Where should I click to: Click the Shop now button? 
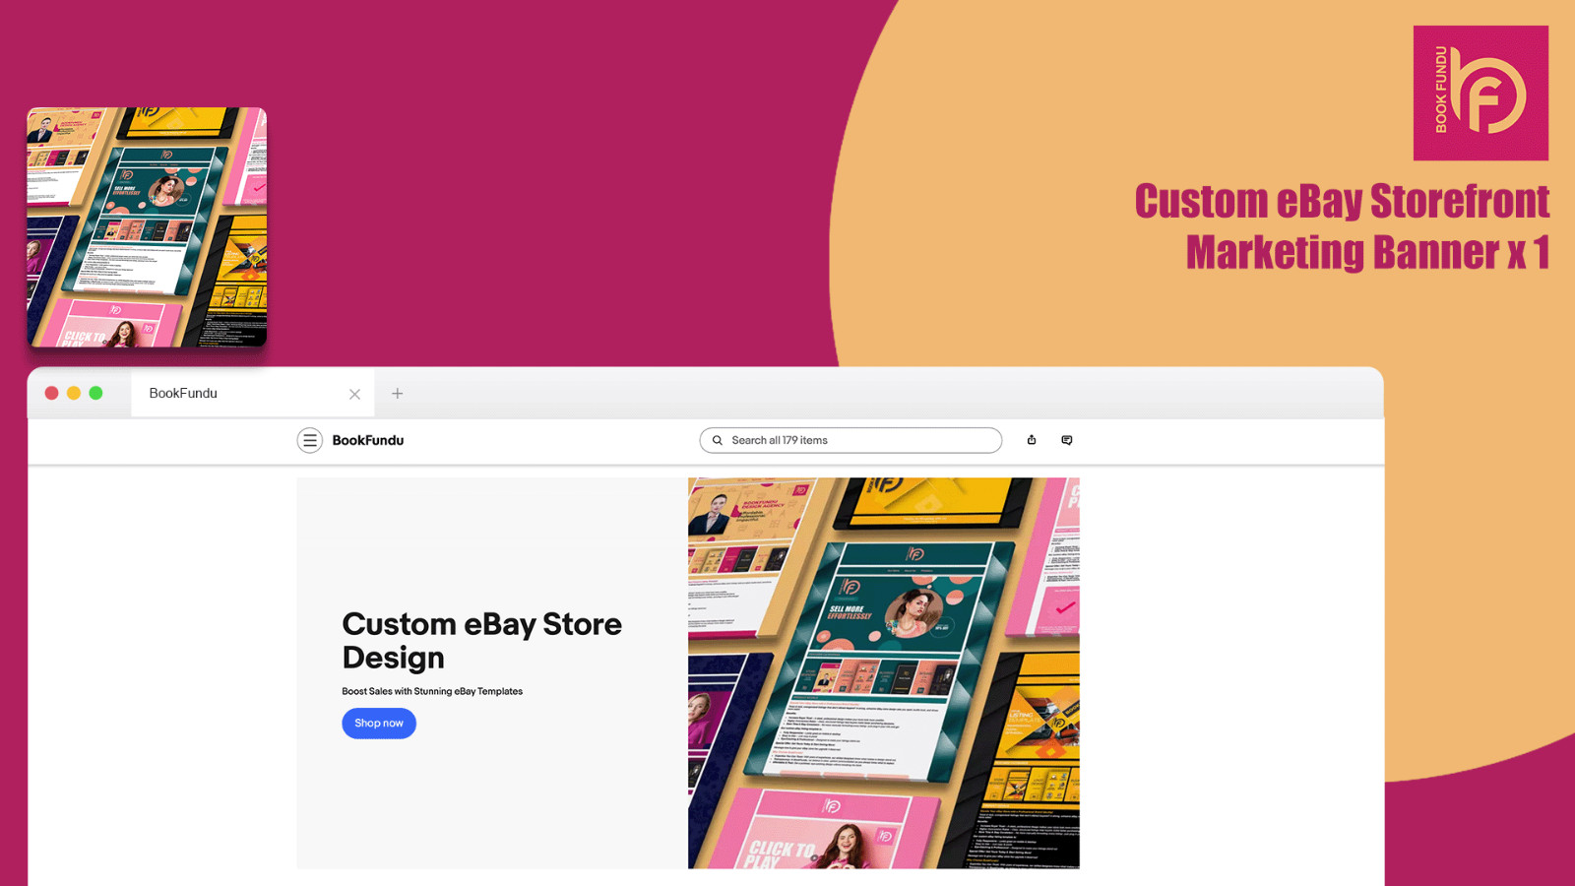tap(379, 723)
